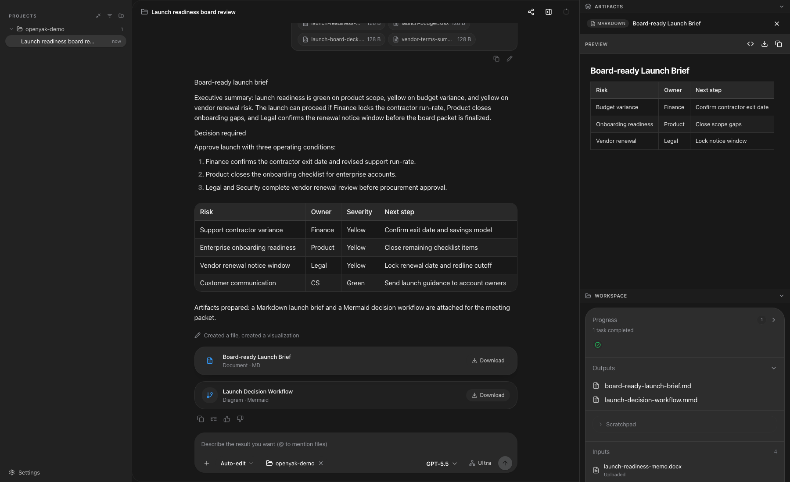The height and width of the screenshot is (482, 790).
Task: Collapse the openyak-demo project tree
Action: [11, 29]
